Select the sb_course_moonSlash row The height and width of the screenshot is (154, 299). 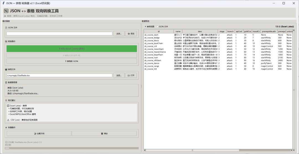218,49
